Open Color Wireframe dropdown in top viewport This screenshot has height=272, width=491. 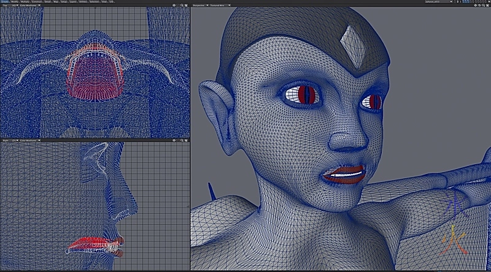point(31,6)
